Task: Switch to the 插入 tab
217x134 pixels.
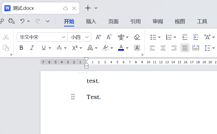Action: pos(91,22)
